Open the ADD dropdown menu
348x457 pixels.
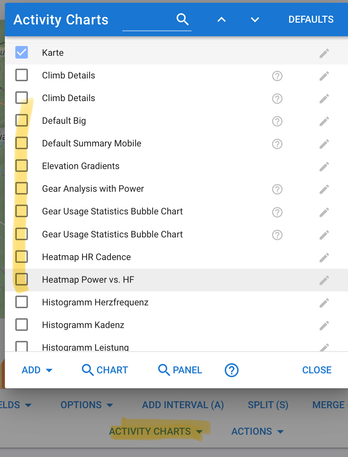(37, 370)
